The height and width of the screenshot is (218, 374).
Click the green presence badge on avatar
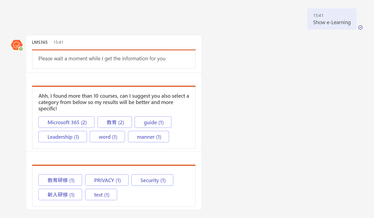(21, 49)
